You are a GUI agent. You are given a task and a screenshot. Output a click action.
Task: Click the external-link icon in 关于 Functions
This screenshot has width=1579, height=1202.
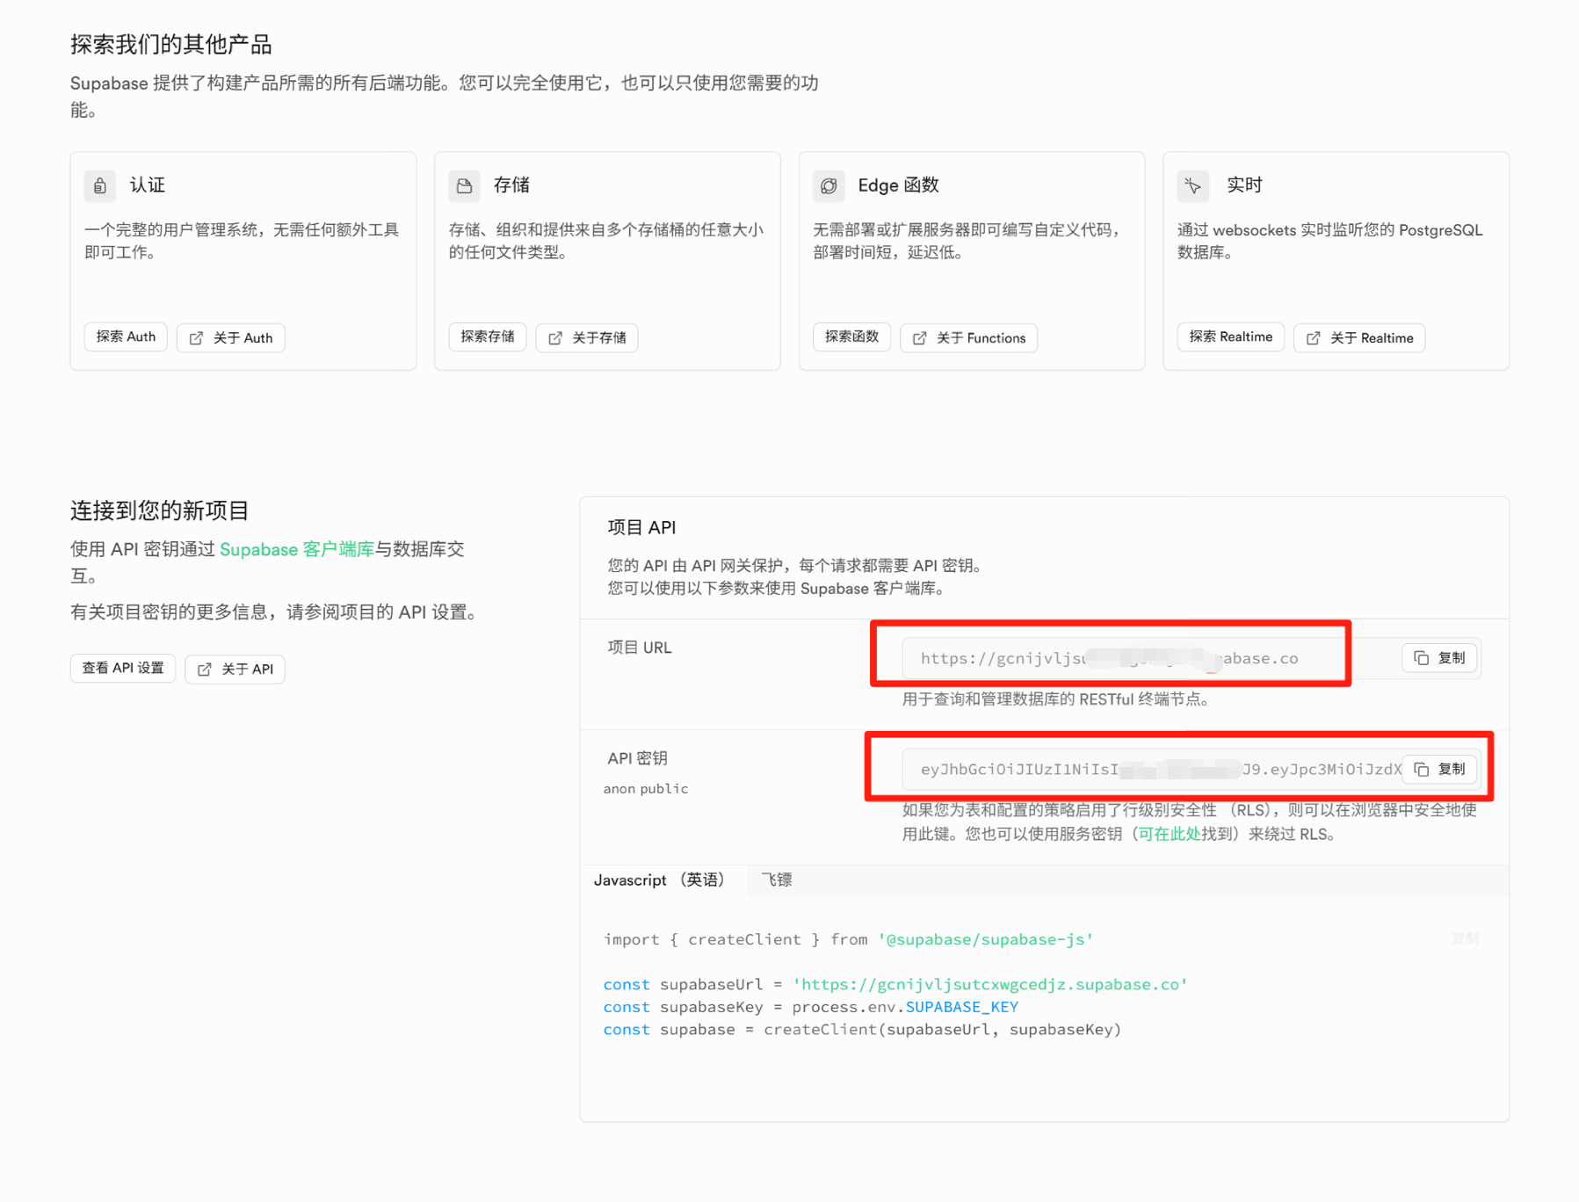pyautogui.click(x=920, y=338)
